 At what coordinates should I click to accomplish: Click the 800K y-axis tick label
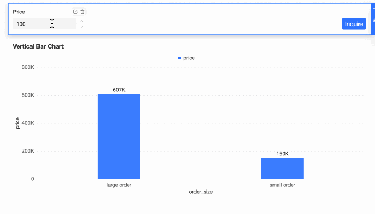[x=28, y=67]
